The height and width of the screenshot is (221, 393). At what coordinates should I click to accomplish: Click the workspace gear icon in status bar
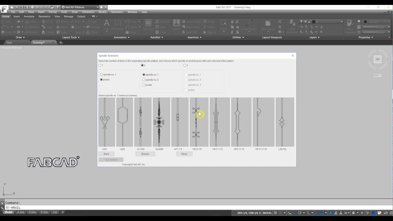[354, 213]
